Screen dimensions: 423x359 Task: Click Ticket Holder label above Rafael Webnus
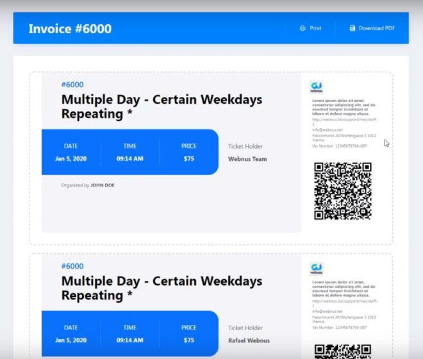coord(245,328)
